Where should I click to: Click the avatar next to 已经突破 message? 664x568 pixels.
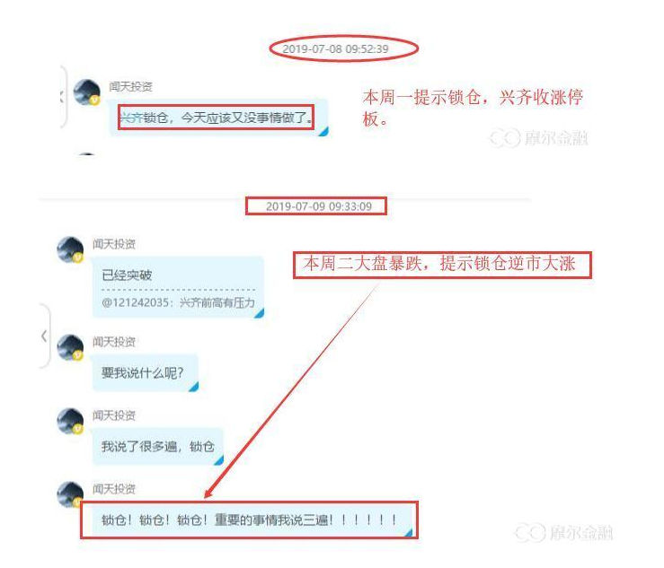pos(70,249)
